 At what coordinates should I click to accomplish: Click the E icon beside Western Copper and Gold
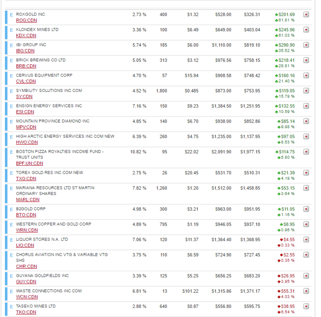(x=12, y=225)
